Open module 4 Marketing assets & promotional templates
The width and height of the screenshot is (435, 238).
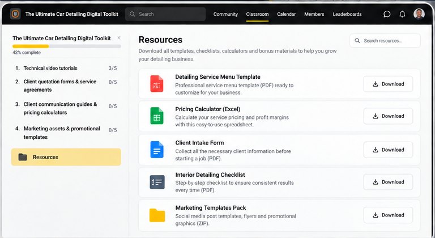pyautogui.click(x=66, y=133)
